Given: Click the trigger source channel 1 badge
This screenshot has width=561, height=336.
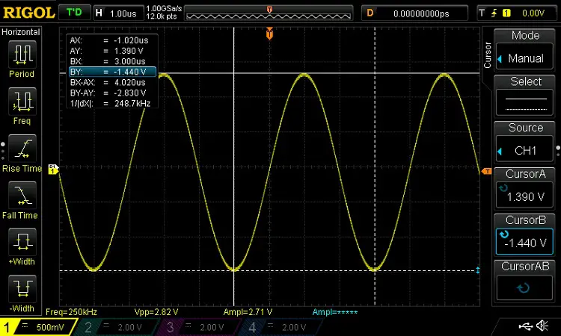Looking at the screenshot, I should (x=506, y=13).
